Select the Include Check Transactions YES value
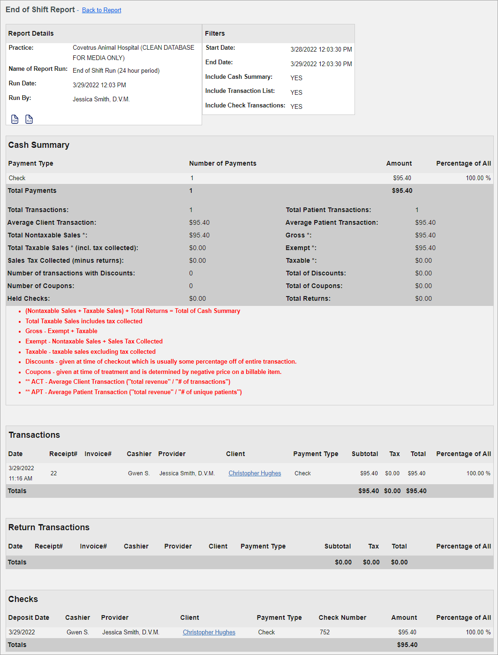The height and width of the screenshot is (655, 498). coord(296,107)
